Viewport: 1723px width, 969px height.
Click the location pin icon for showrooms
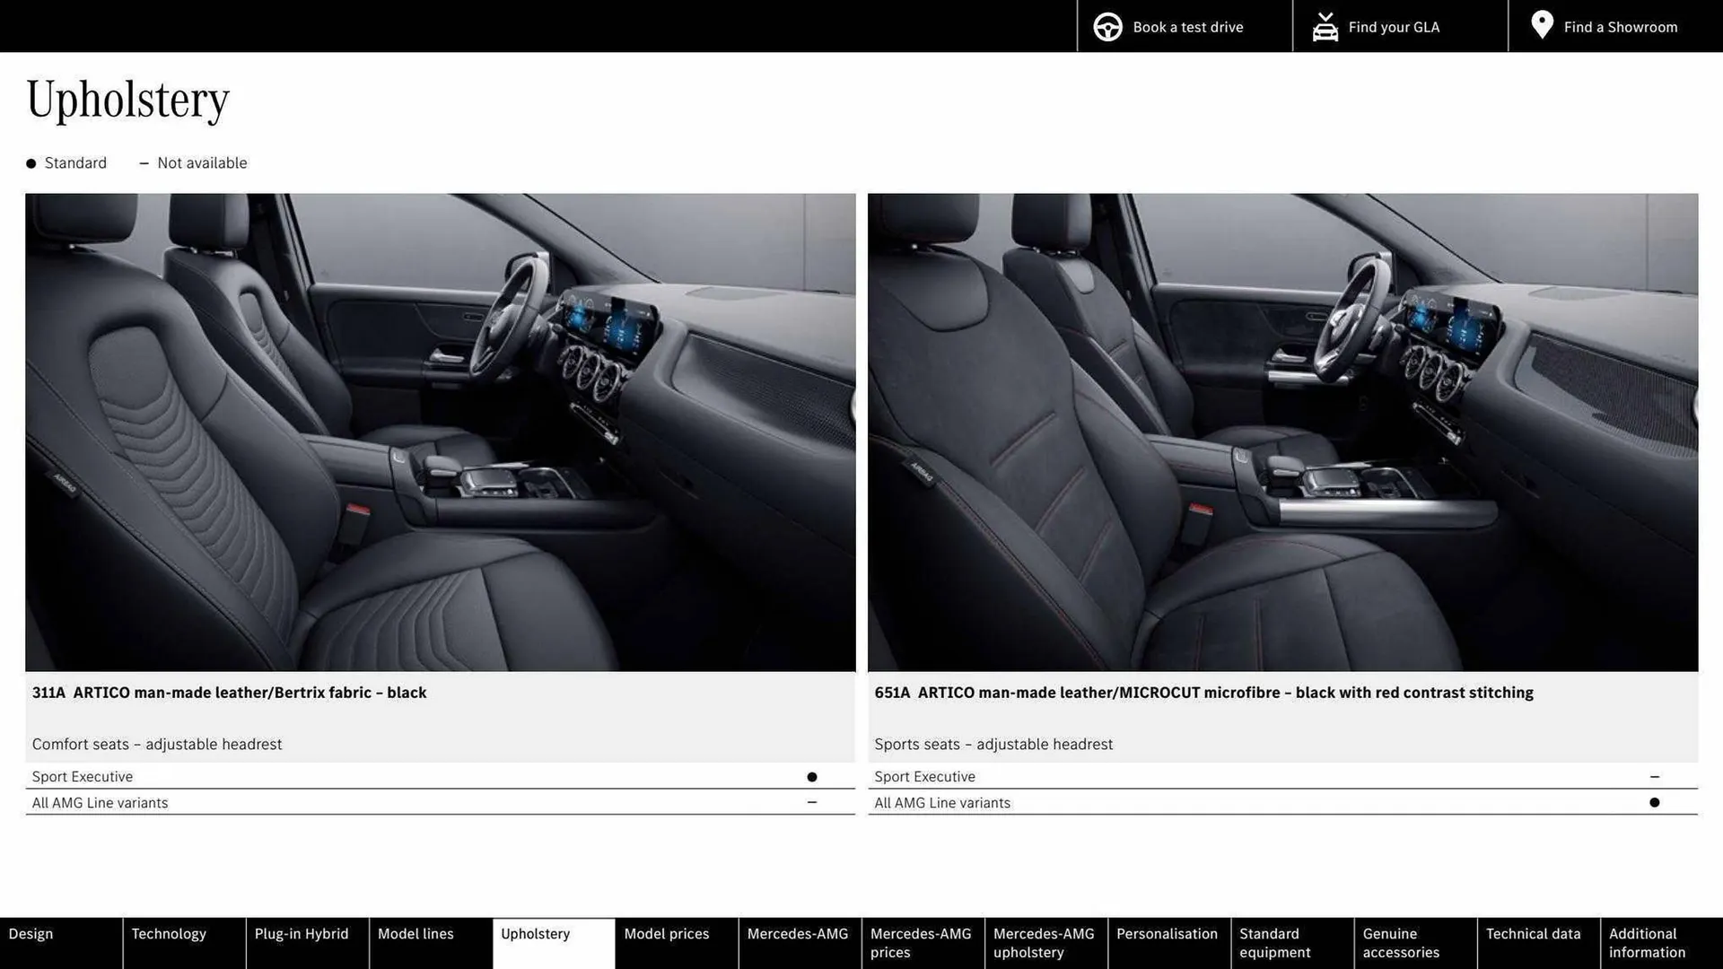pos(1542,25)
